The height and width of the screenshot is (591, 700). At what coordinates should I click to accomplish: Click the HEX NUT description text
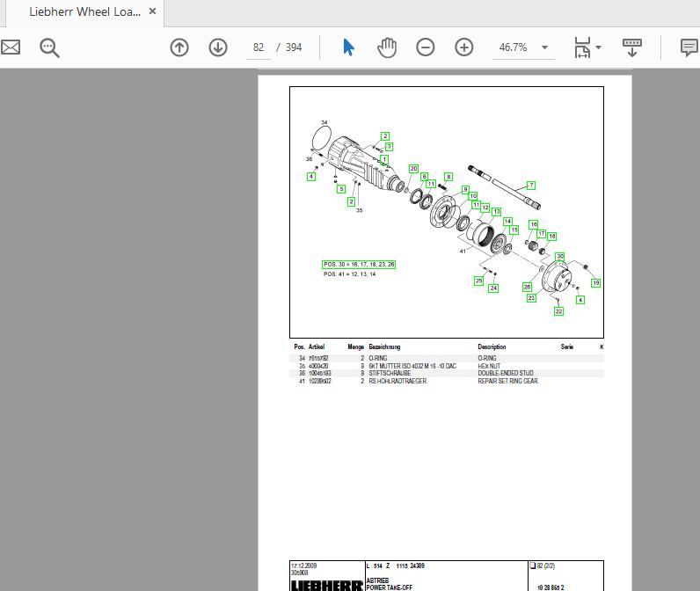(489, 366)
